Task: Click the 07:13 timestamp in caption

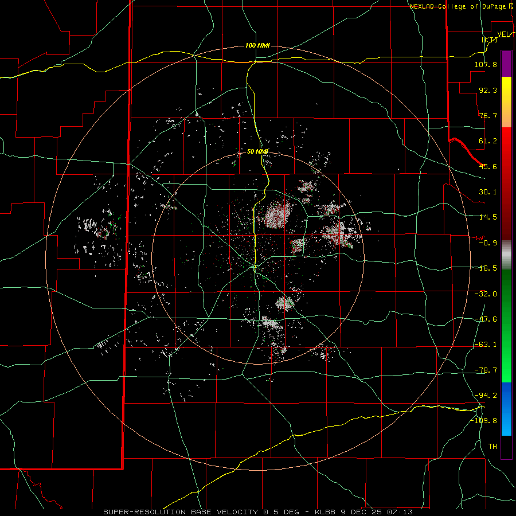Action: 398,512
